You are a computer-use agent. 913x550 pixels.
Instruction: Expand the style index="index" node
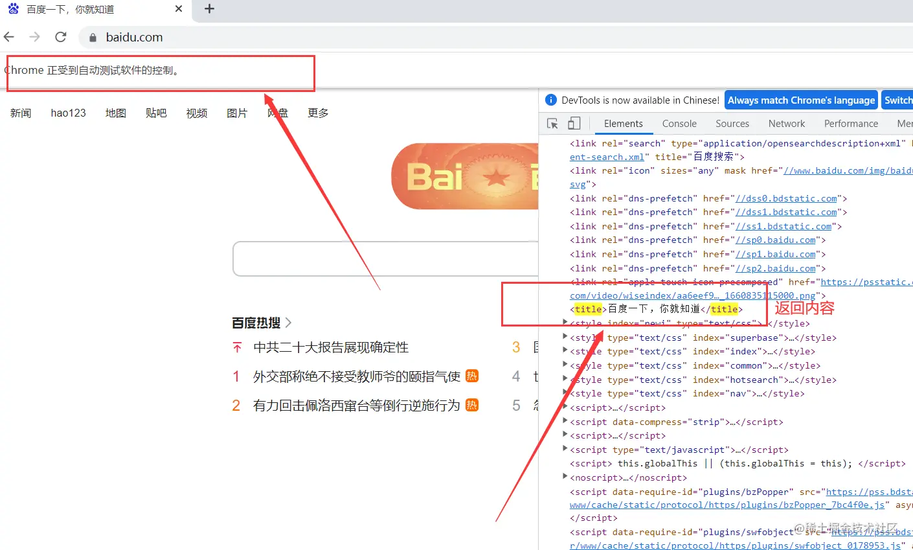[565, 350]
